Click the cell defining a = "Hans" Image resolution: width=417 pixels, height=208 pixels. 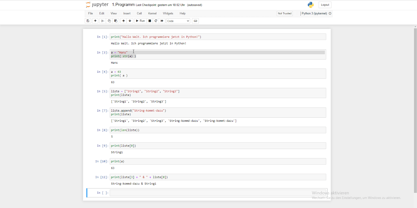218,54
